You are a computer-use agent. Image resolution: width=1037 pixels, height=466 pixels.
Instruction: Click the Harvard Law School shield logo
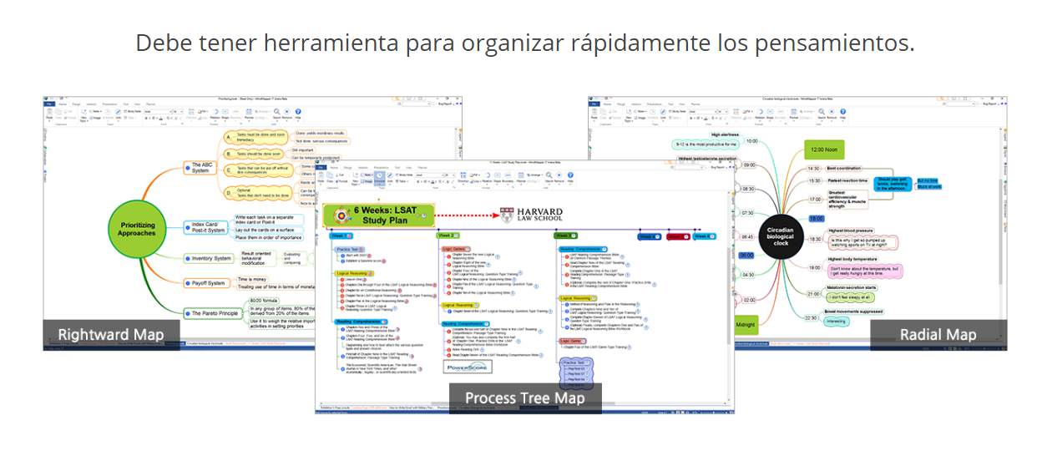tap(508, 214)
